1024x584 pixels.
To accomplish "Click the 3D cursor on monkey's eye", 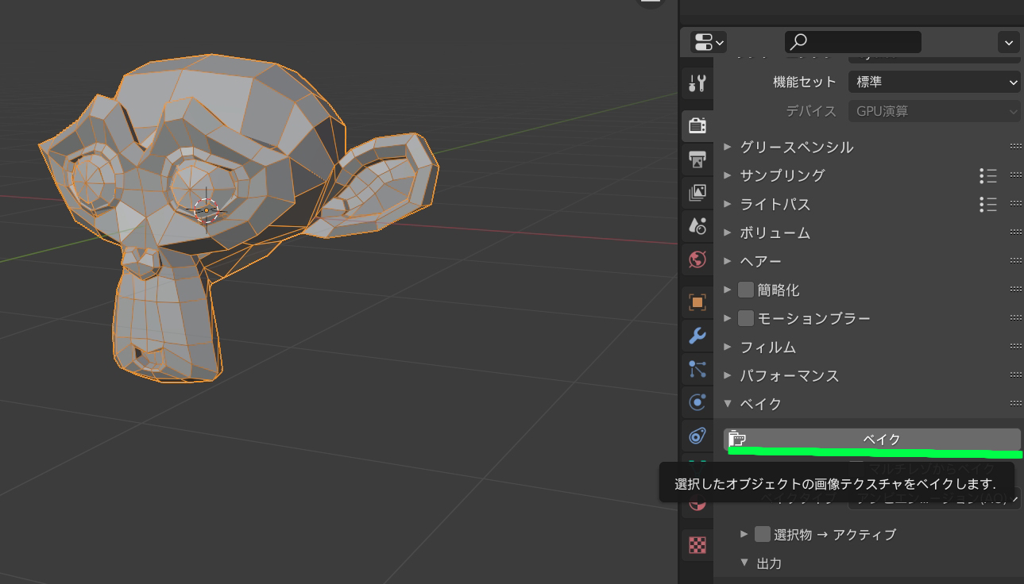I will pos(206,209).
